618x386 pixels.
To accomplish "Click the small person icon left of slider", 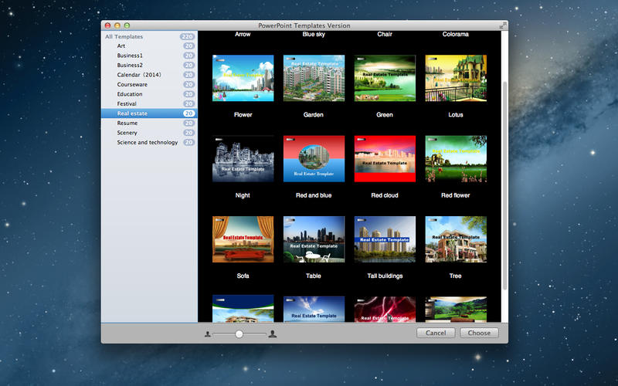I will coord(208,334).
